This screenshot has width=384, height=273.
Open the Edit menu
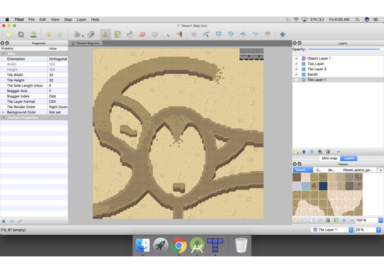[43, 19]
